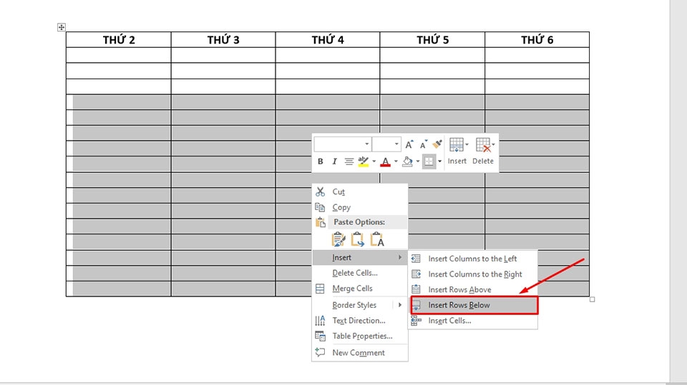Open the shading color dropdown arrow

point(417,161)
